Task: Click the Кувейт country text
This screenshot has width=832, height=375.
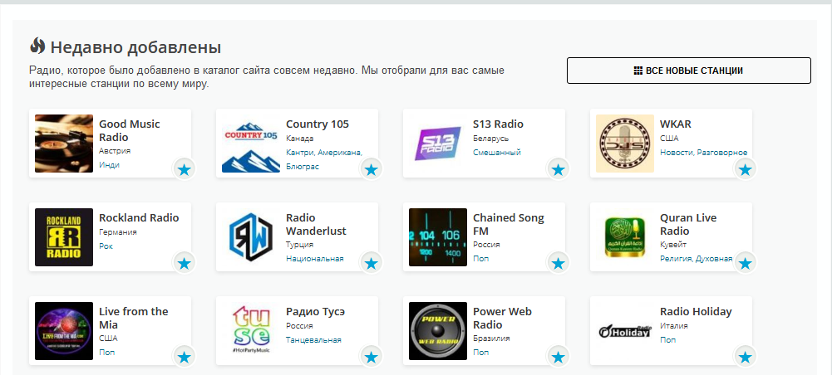Action: tap(673, 245)
